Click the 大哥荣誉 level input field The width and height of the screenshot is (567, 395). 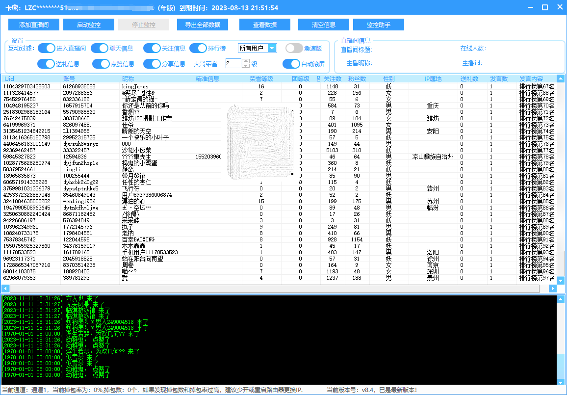233,63
